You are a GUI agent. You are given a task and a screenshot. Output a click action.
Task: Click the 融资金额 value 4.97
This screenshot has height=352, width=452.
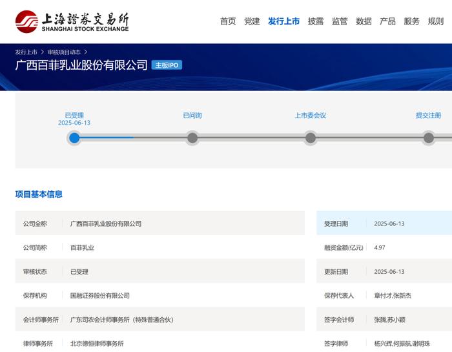380,247
